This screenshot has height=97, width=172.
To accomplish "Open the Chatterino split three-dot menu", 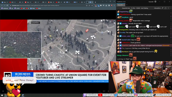I will pyautogui.click(x=169, y=8).
